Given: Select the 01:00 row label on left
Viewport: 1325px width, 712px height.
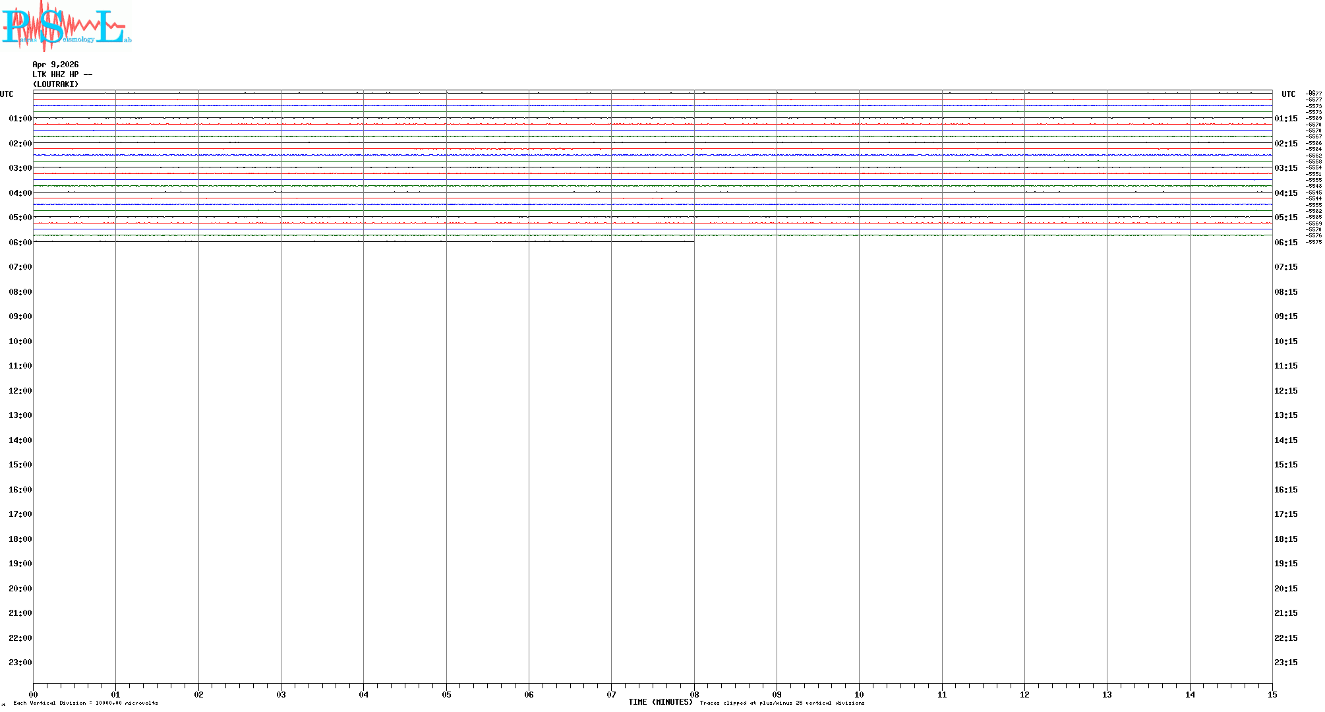Looking at the screenshot, I should pos(20,119).
